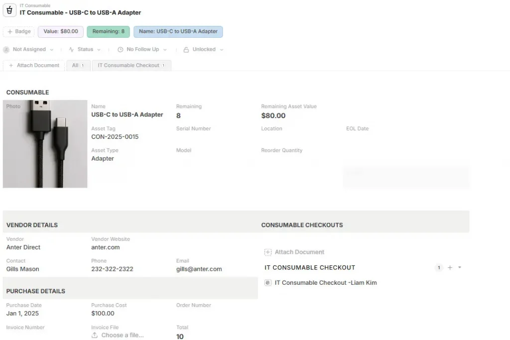Click the person icon beside Not Assigned
Screen dimensions: 510x340
click(x=6, y=50)
